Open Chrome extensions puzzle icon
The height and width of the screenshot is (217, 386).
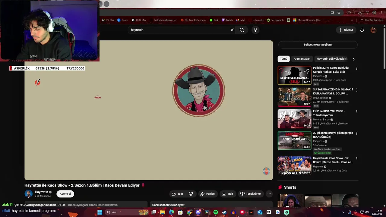(x=349, y=13)
